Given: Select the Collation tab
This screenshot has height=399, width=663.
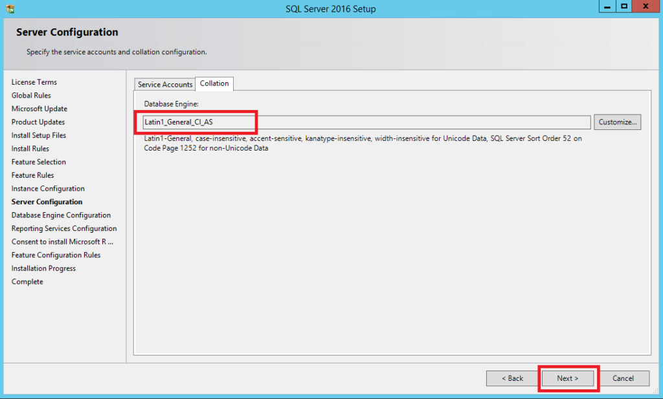Looking at the screenshot, I should [x=214, y=83].
